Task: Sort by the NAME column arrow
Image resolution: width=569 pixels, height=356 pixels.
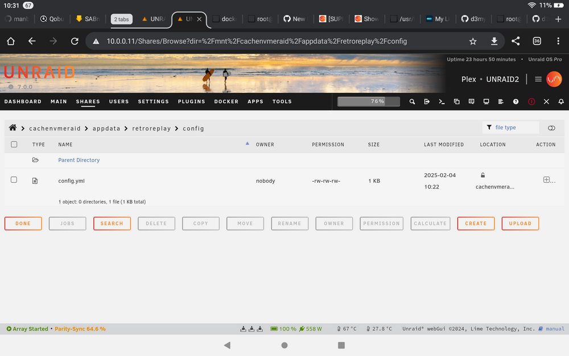Action: point(247,144)
